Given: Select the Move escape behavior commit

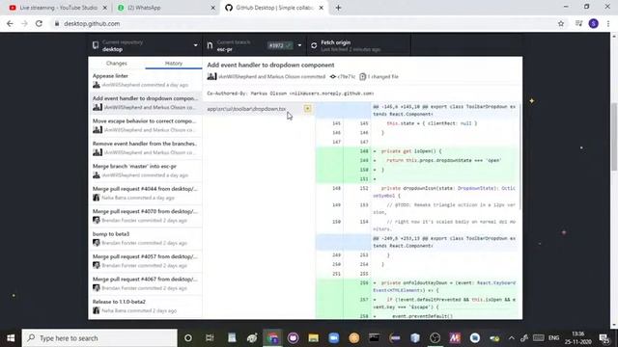Looking at the screenshot, I should (146, 125).
